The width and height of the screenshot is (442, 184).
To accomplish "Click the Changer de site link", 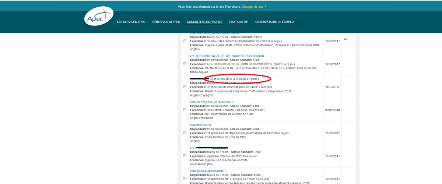I will (254, 7).
